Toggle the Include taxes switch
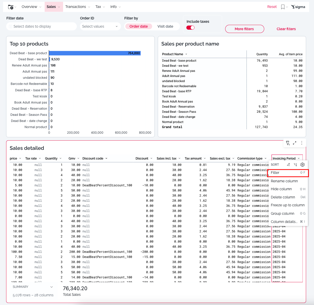The height and width of the screenshot is (305, 314). tap(190, 28)
